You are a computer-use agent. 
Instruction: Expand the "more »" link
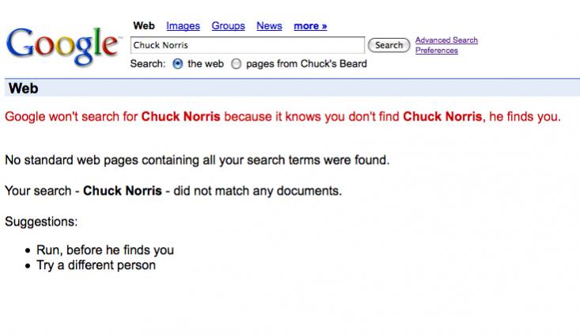coord(310,26)
